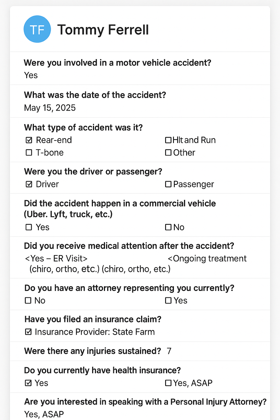Click the May 15, 2025 accident date
Viewport: 280px width, 420px height.
point(50,108)
